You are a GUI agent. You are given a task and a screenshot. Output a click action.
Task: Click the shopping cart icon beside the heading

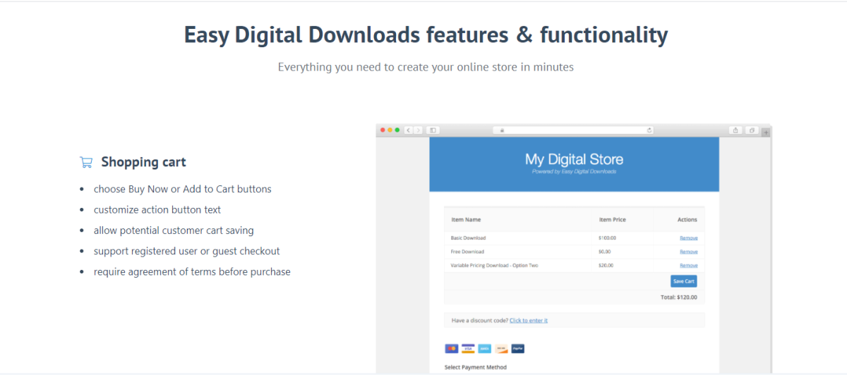click(86, 162)
